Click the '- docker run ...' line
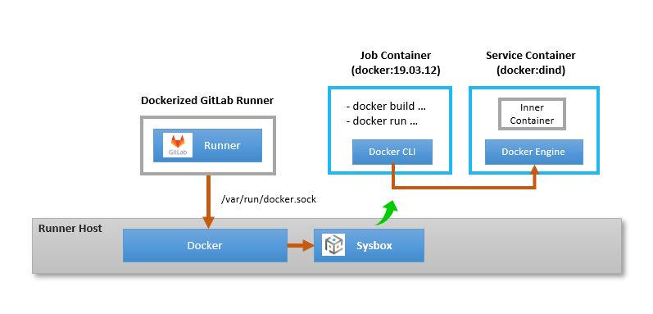653x314 pixels. pos(382,121)
